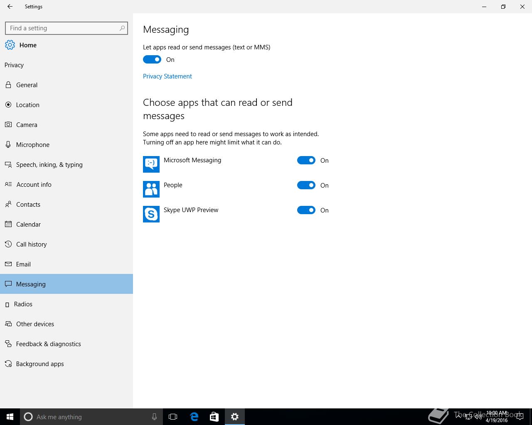Click the Find a setting search box
532x425 pixels.
tap(66, 28)
